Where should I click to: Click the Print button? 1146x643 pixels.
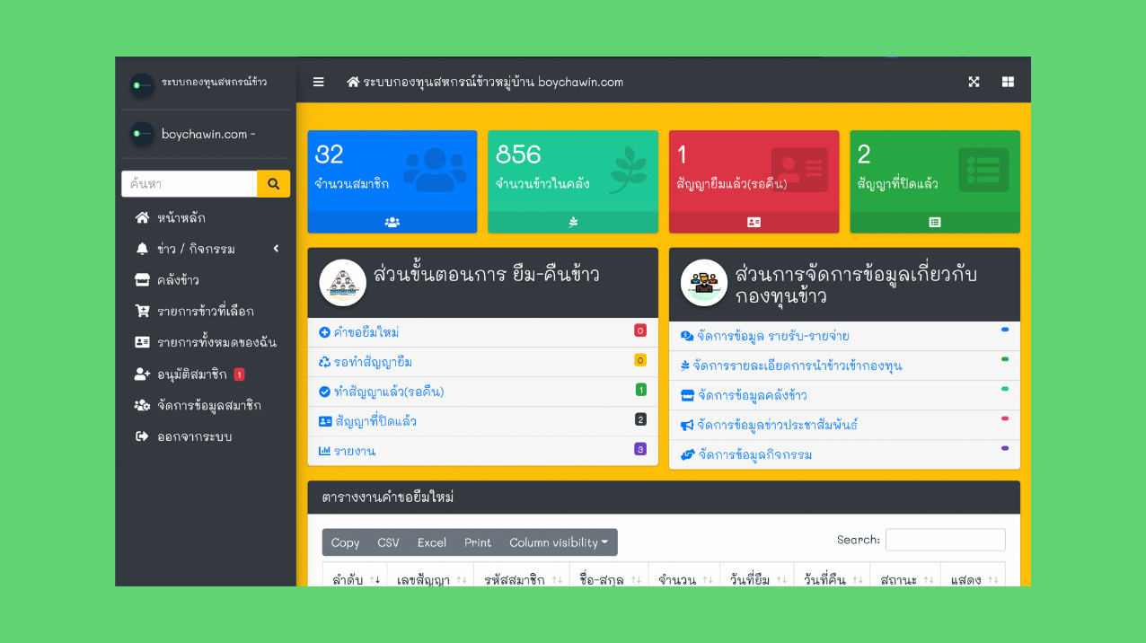(478, 542)
